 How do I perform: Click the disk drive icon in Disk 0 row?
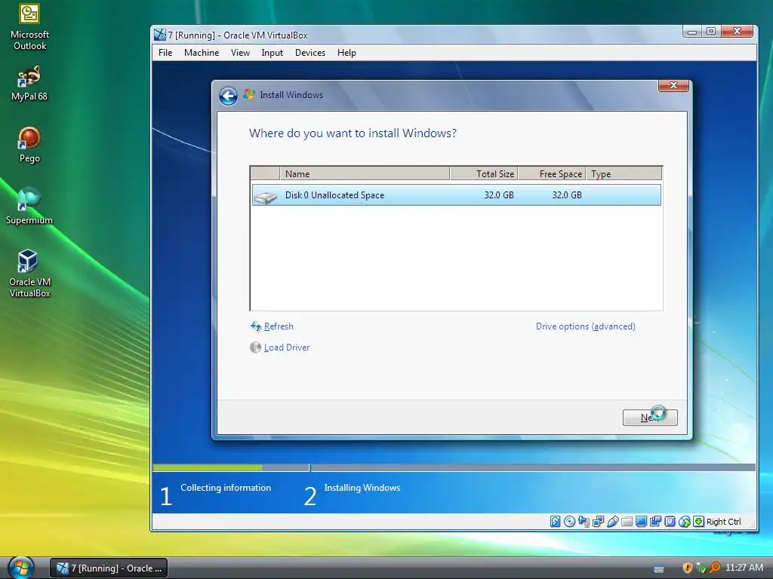[265, 196]
